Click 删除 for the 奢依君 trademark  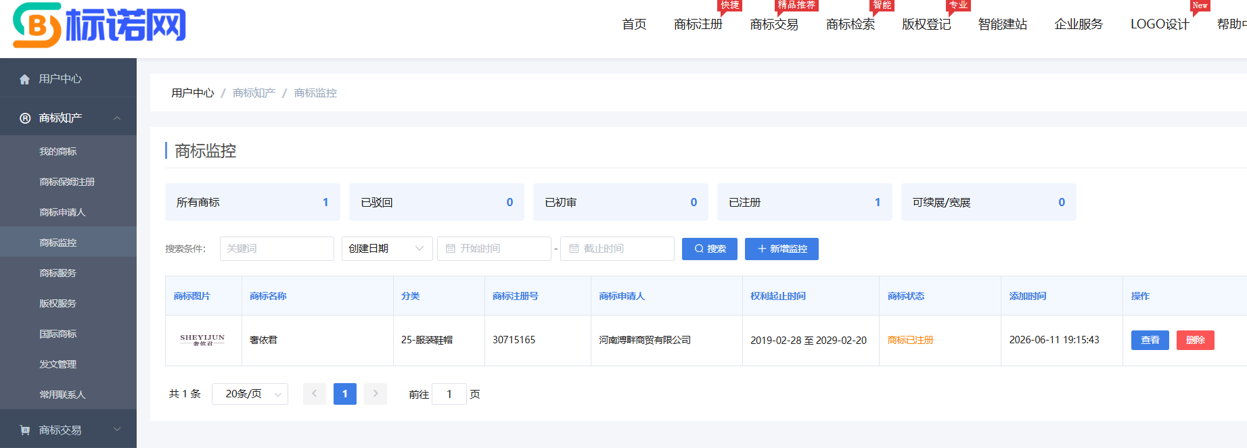pos(1196,340)
